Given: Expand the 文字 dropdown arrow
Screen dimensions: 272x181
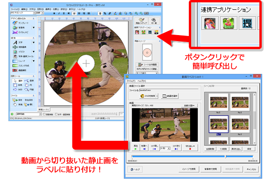Looking at the screenshot, I should [34, 43].
